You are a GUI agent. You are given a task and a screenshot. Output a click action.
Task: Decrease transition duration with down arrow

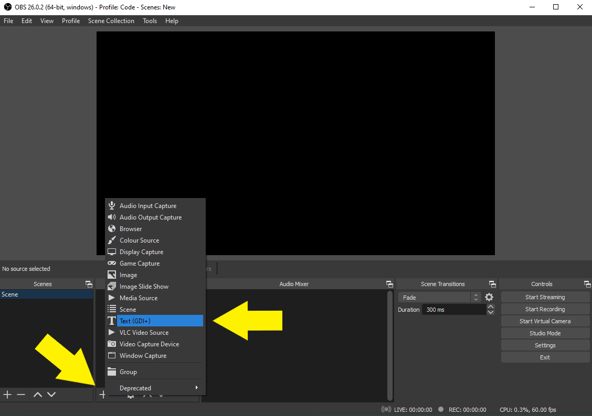tap(490, 312)
